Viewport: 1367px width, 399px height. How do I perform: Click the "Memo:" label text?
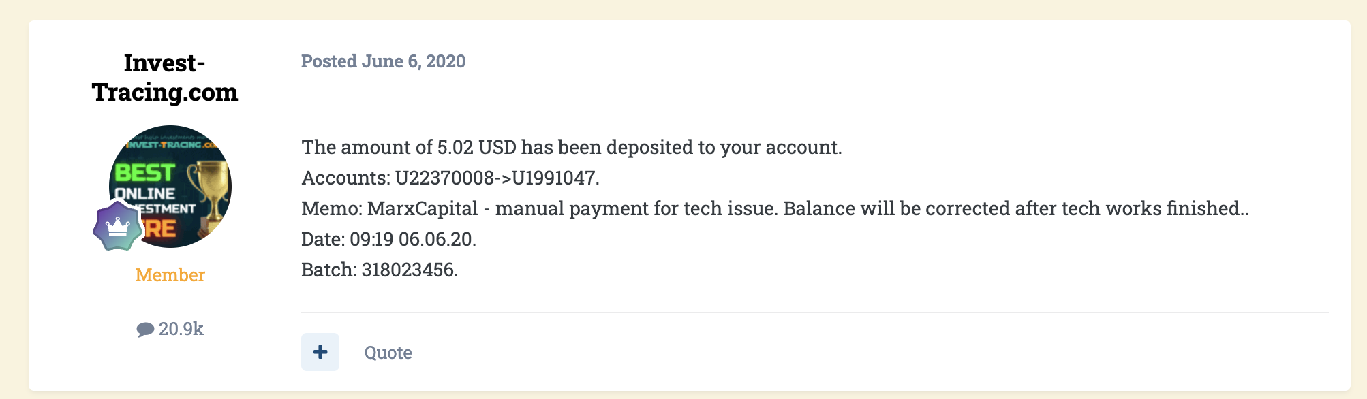[x=332, y=209]
